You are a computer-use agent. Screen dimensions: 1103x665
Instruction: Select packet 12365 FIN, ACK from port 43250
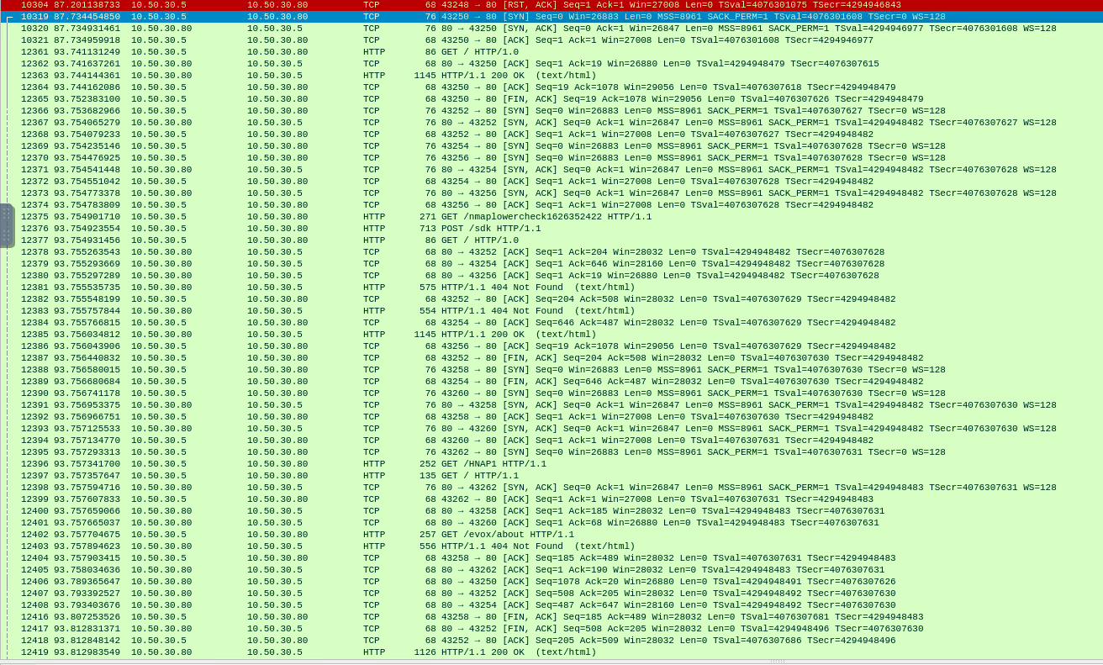tap(504, 99)
